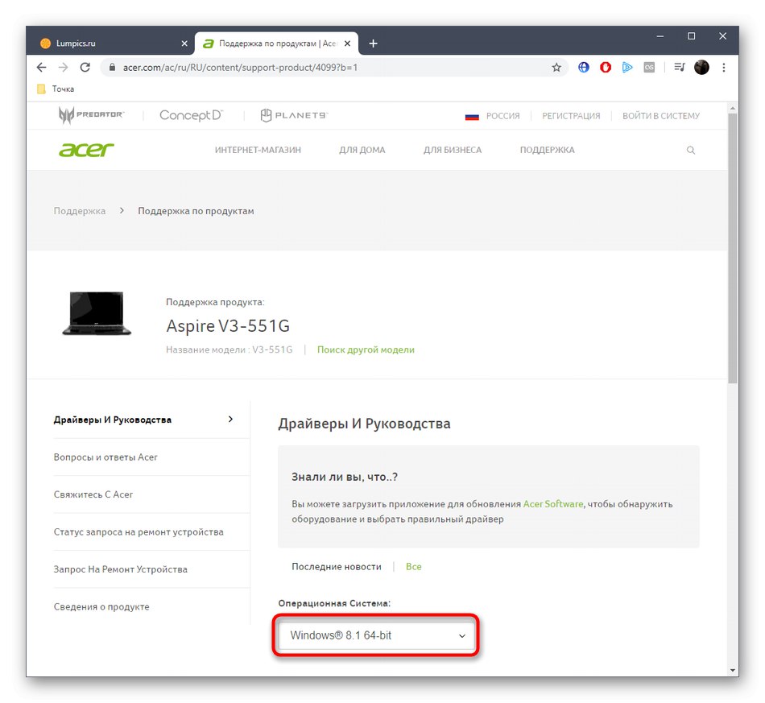
Task: Click the Aspire V3-551G product title
Action: (228, 325)
